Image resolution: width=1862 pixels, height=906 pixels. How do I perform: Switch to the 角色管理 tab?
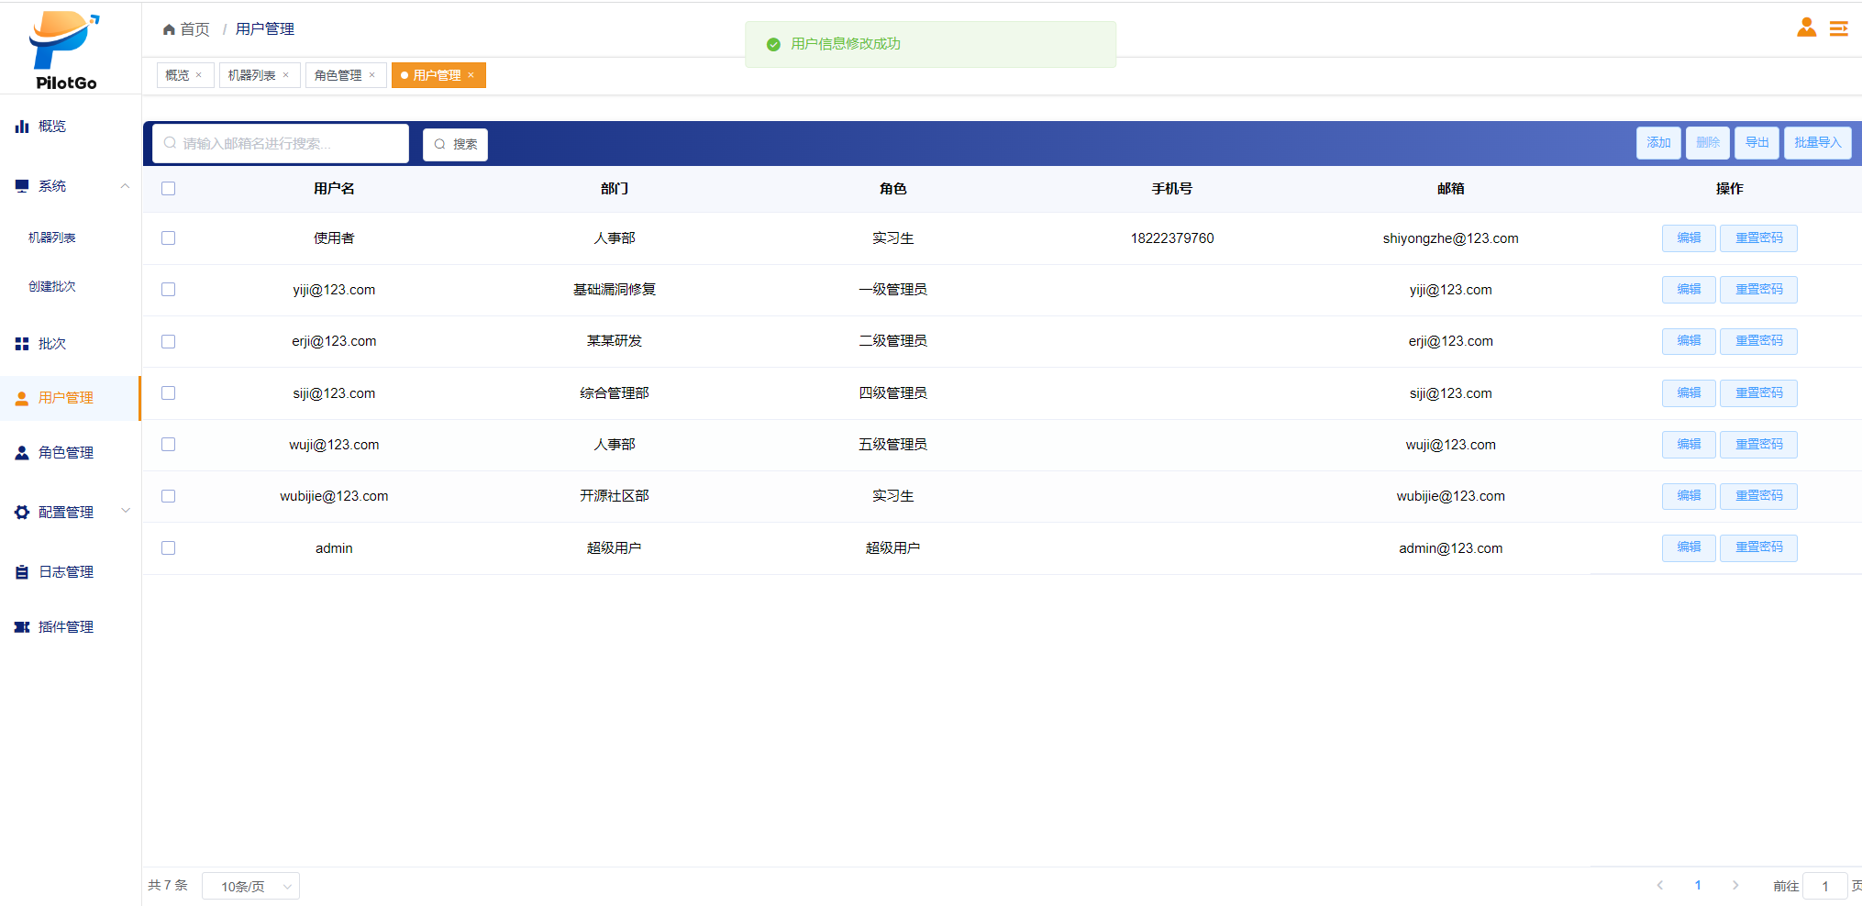click(x=338, y=75)
